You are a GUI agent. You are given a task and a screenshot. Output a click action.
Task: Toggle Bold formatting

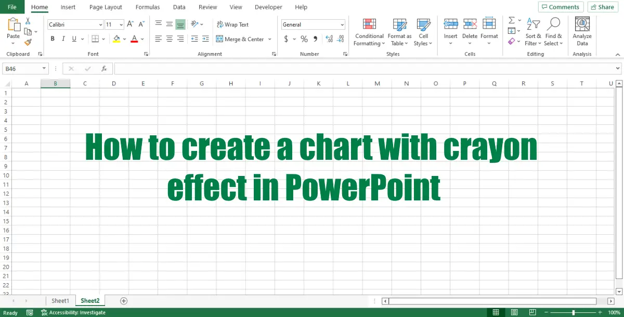[x=53, y=39]
